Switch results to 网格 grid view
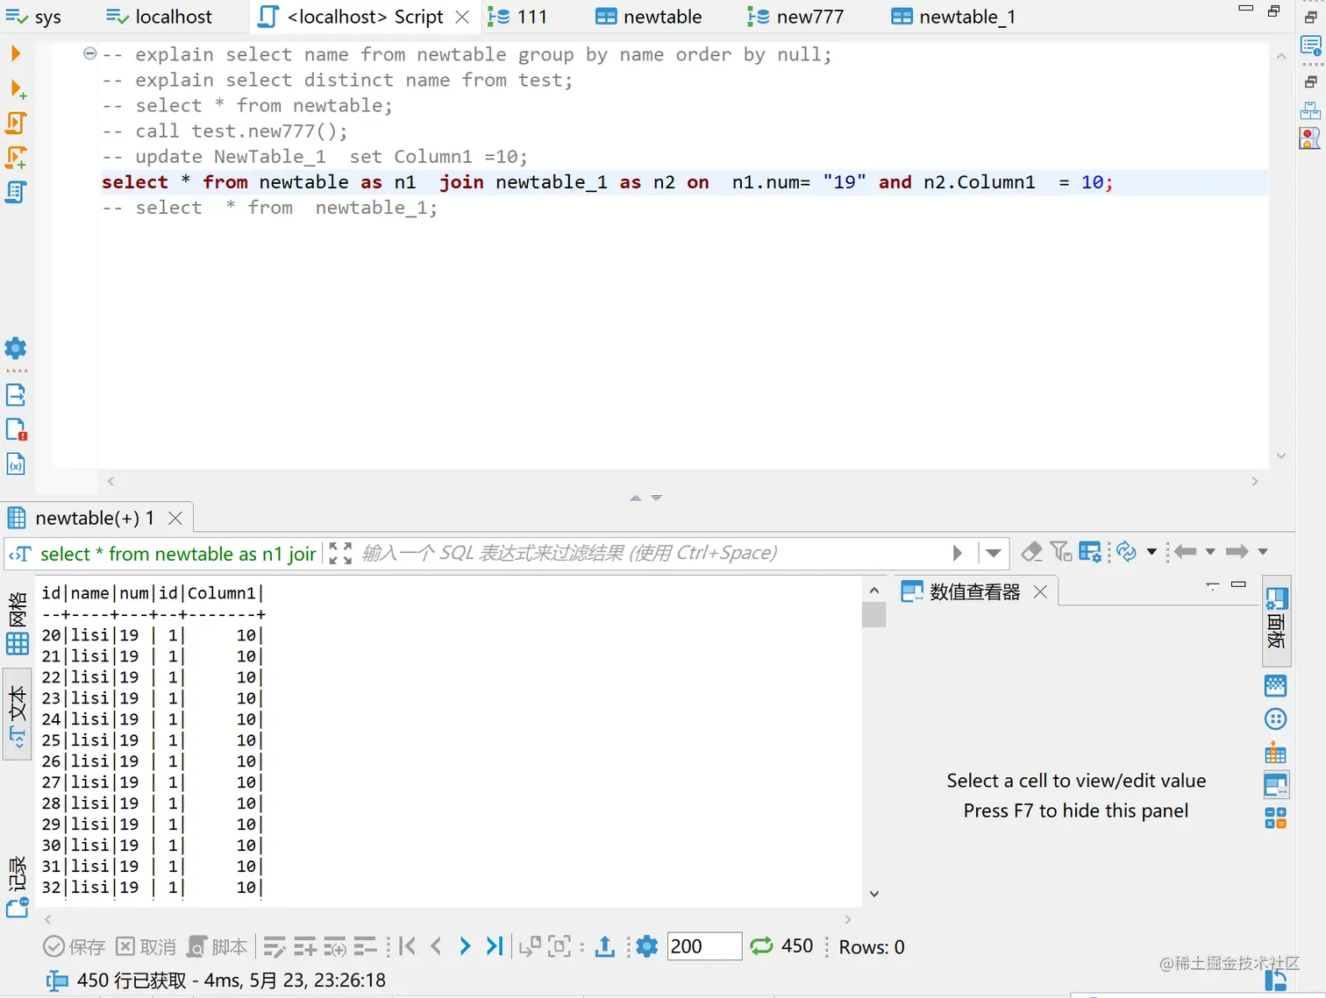The width and height of the screenshot is (1326, 998). 18,623
